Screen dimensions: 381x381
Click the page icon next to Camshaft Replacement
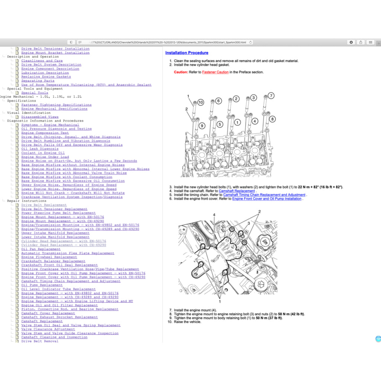pos(17,321)
